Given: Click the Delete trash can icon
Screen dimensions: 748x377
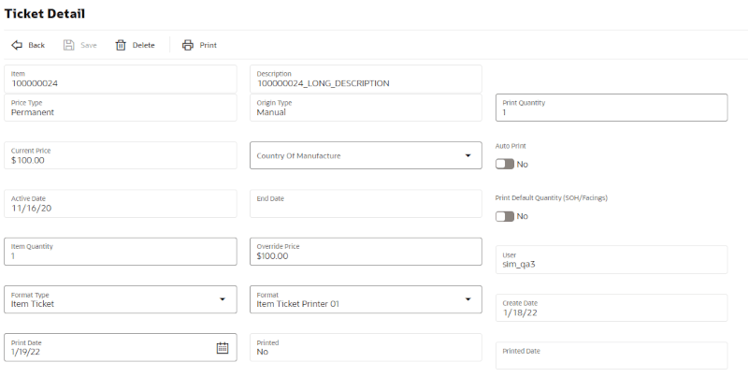Looking at the screenshot, I should (x=121, y=45).
